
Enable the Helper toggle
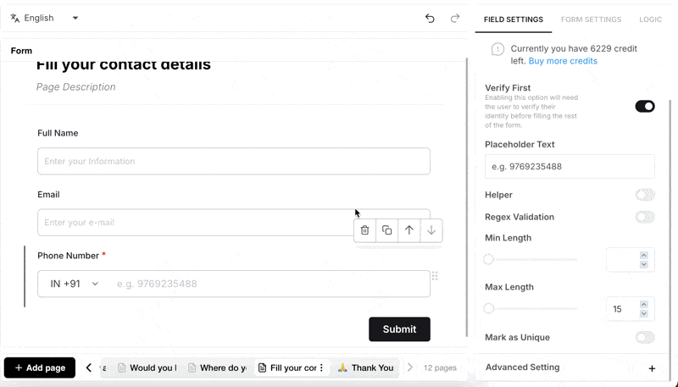(645, 195)
